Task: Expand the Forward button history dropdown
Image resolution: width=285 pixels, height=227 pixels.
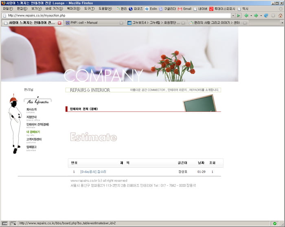Action: tap(261, 15)
